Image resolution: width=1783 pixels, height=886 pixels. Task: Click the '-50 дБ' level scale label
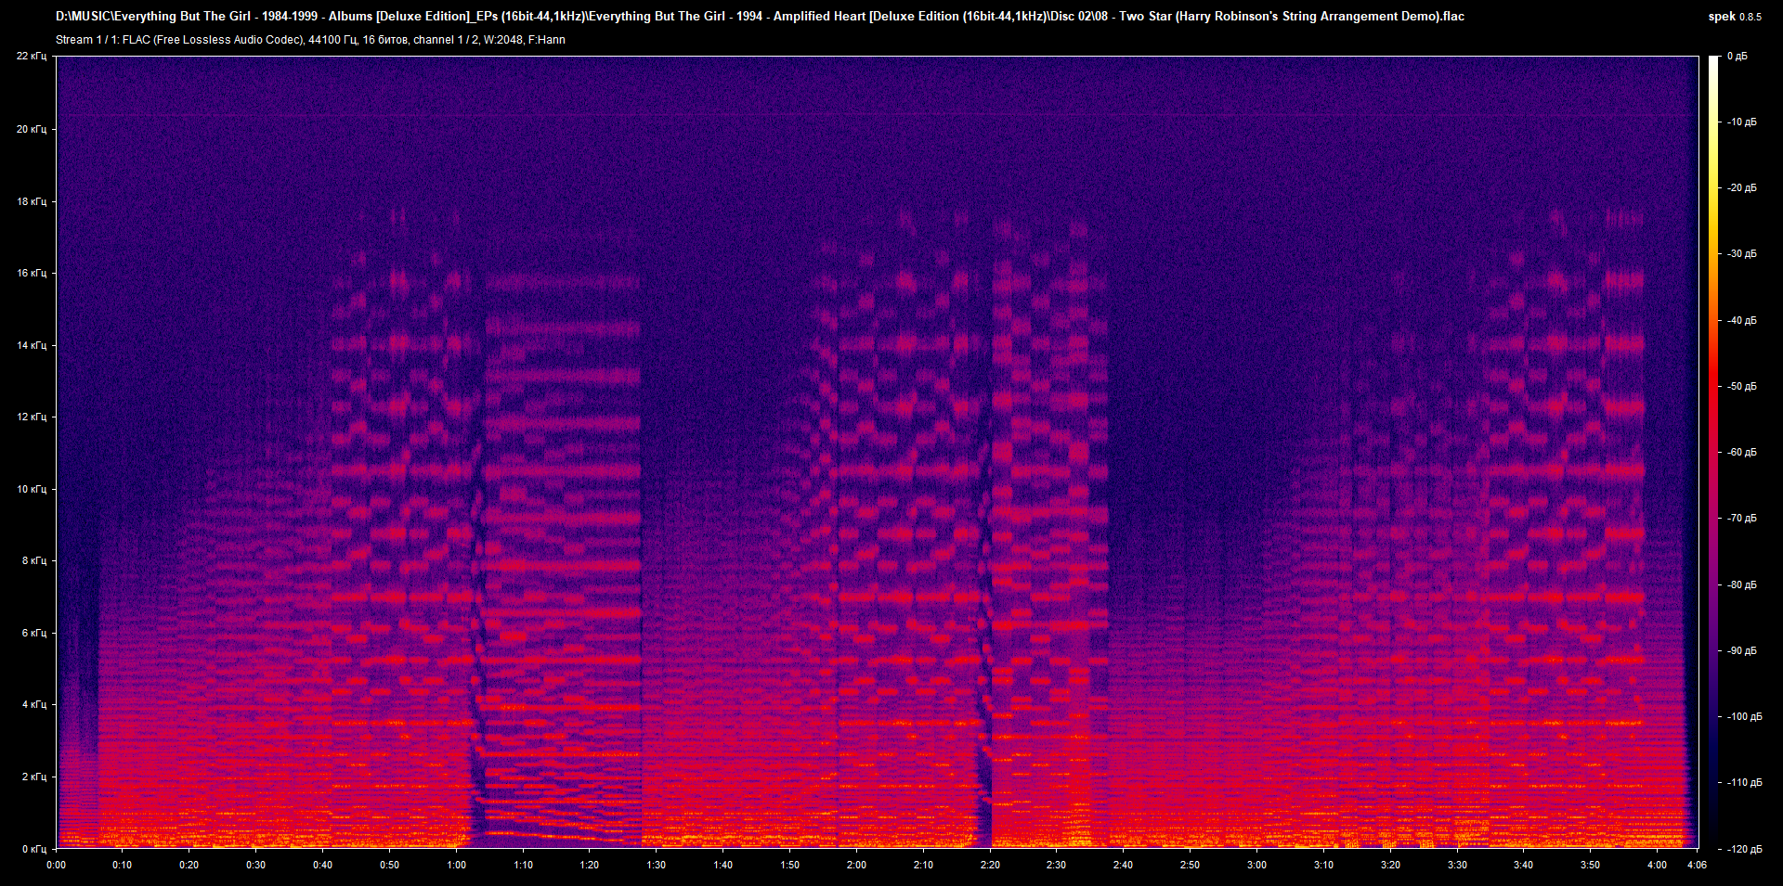[1740, 387]
